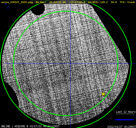Screen dimensions: 136x128
Task: Click the yellow X telescope pointing marker
Action: point(103,94)
